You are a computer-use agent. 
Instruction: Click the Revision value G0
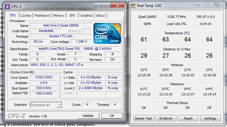(x=112, y=59)
